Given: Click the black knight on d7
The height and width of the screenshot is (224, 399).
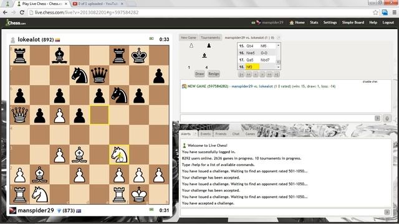Looking at the screenshot, I should [79, 75].
